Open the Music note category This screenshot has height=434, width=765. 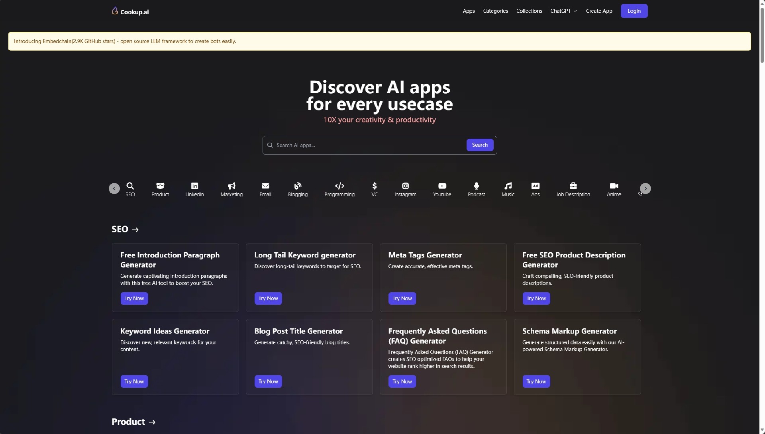[x=508, y=186]
